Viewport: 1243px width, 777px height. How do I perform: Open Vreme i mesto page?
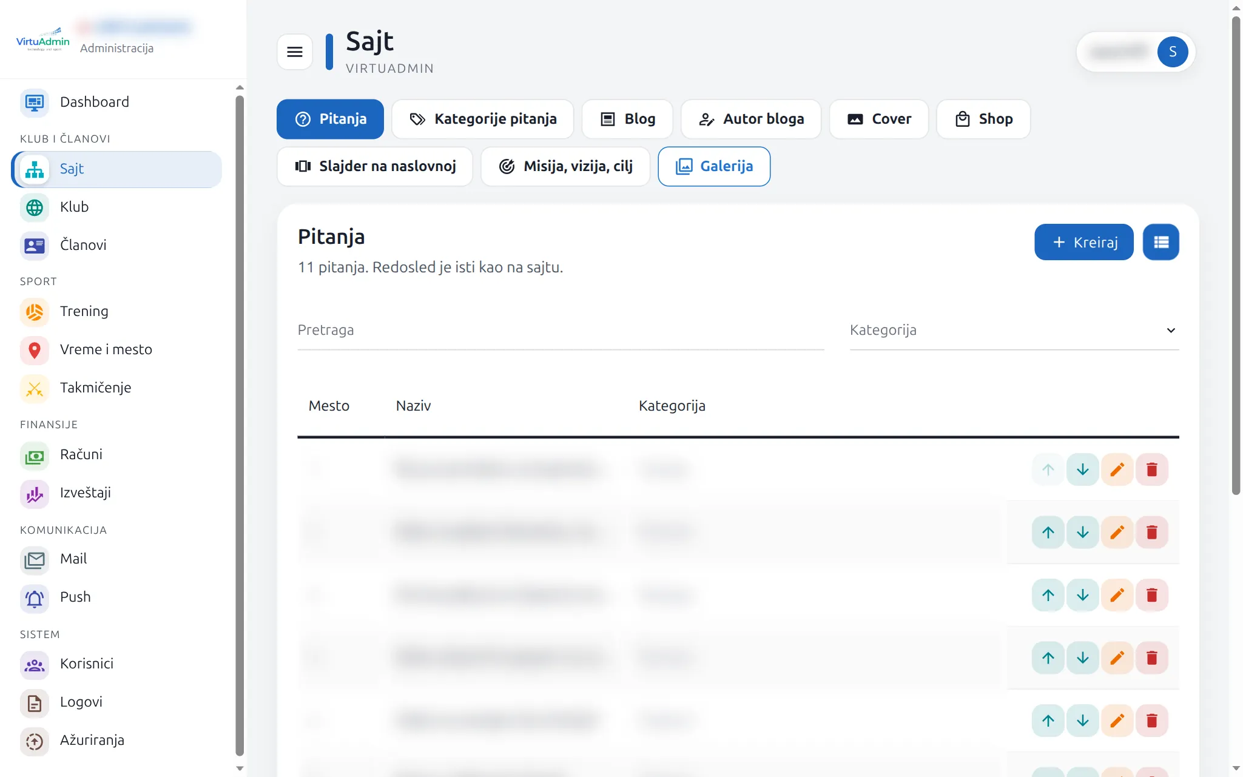tap(116, 349)
